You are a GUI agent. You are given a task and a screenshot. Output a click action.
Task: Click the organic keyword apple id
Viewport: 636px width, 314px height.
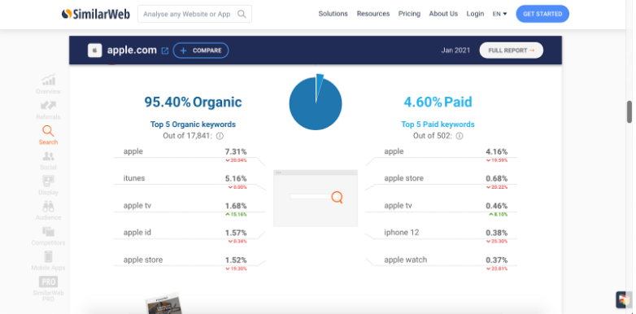tap(137, 233)
